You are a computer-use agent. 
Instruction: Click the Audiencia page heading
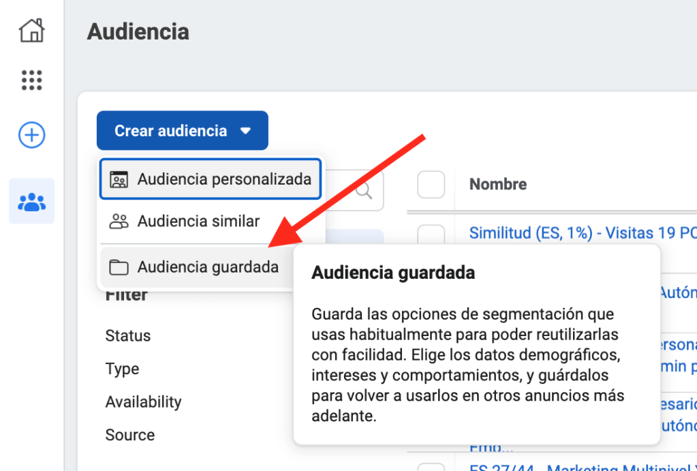pos(138,31)
